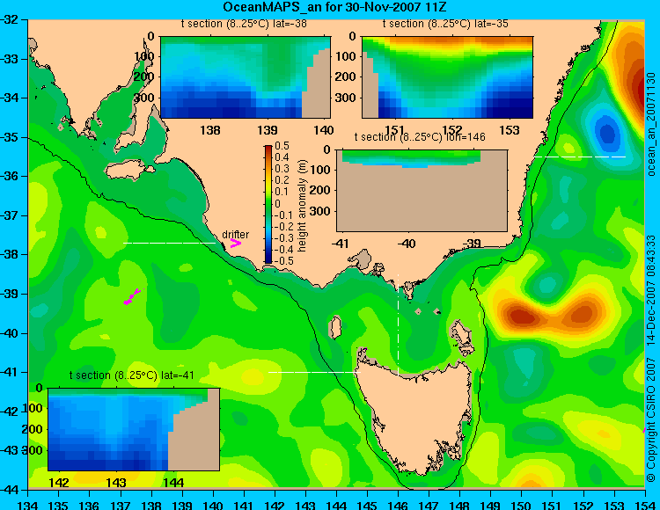This screenshot has height=510, width=660.
Task: Click the 152 tick in the lat=-35 section
Action: 451,129
